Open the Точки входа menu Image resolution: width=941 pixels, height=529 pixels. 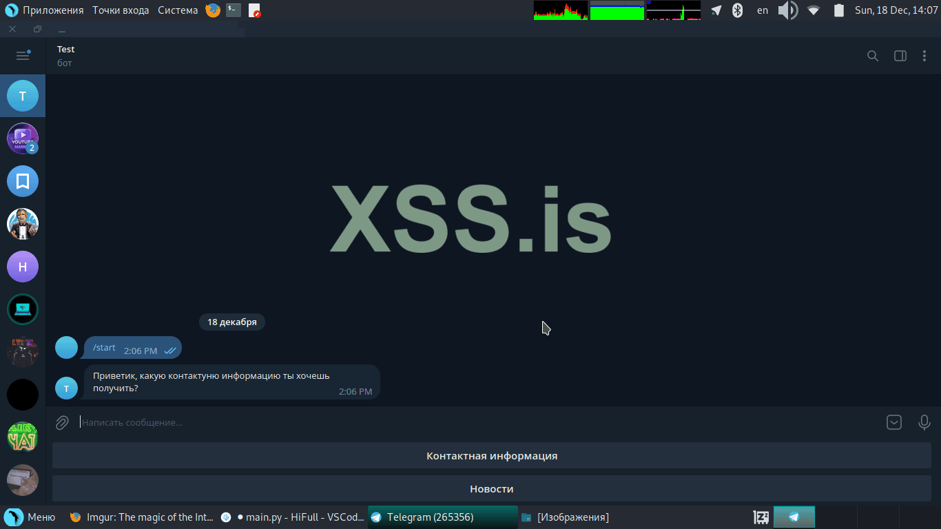tap(121, 10)
